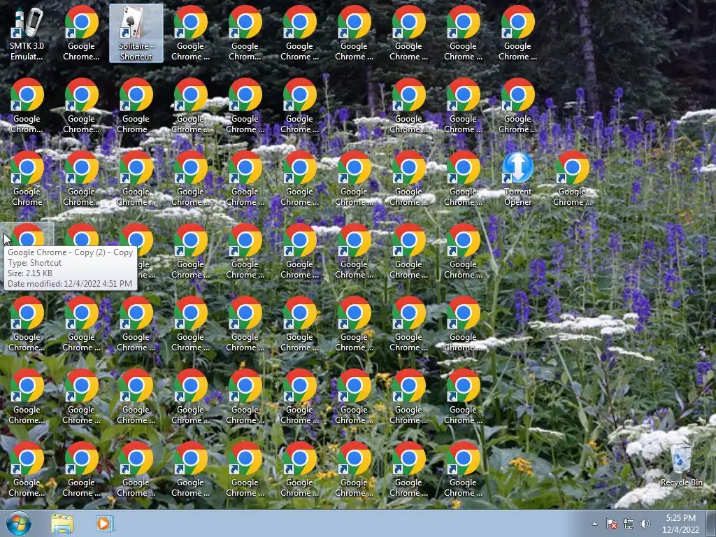This screenshot has height=537, width=716.
Task: Open the Action Center flag icon
Action: tap(612, 524)
